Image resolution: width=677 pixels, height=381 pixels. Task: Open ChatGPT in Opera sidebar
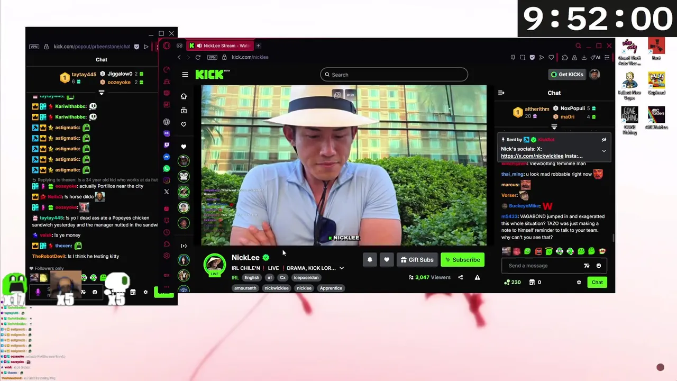tap(167, 122)
